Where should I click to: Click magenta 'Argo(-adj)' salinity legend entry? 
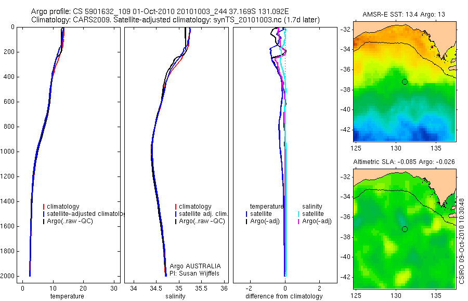tap(317, 221)
